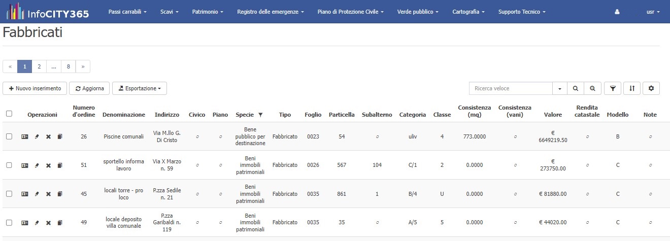Open table settings gear
This screenshot has height=241, width=670.
pyautogui.click(x=651, y=88)
